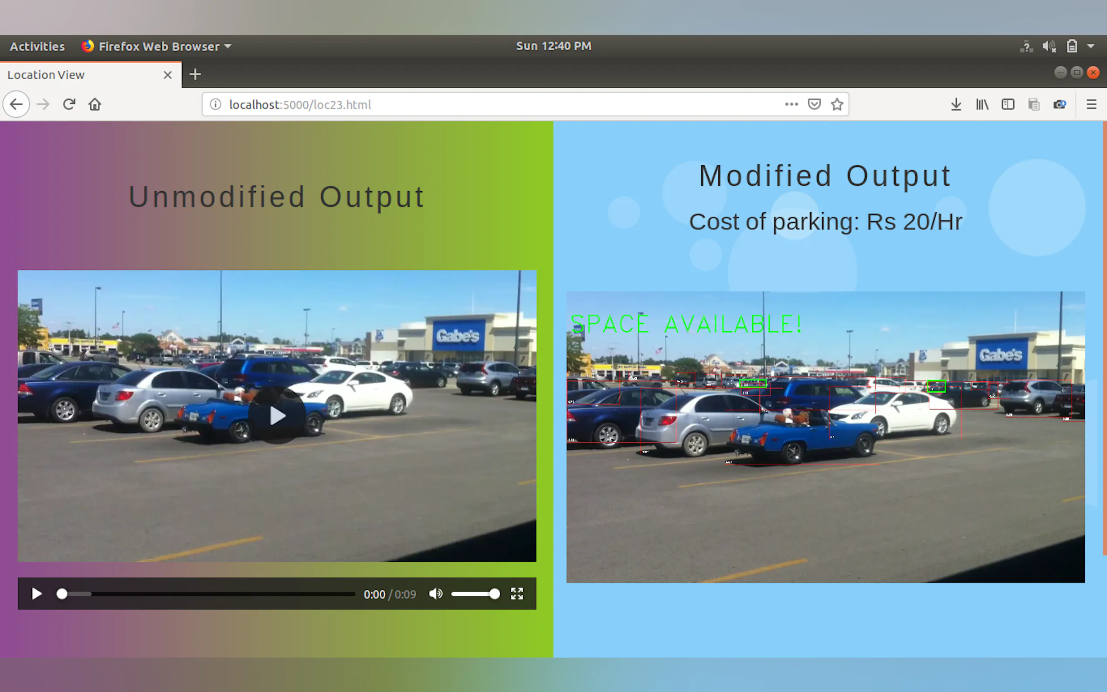Screen dimensions: 1107x692
Task: Open a new browser tab
Action: 195,75
